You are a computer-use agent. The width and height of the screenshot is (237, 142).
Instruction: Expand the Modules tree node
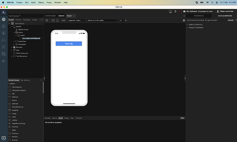pos(12,47)
